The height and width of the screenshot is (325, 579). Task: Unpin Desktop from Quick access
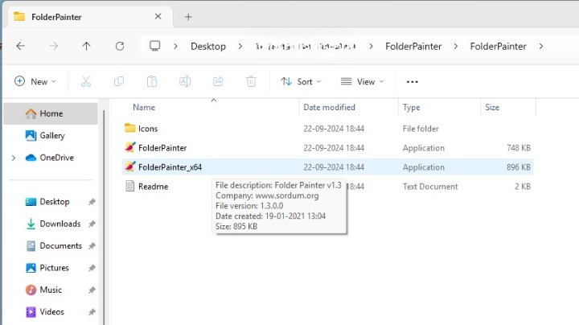pos(92,202)
